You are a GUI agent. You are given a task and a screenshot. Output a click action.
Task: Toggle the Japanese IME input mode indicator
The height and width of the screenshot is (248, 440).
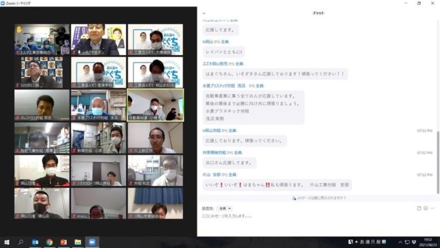362,242
